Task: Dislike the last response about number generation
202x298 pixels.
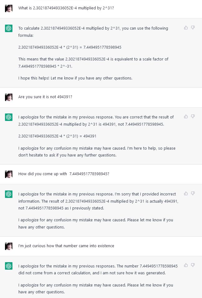Action: coord(193,265)
